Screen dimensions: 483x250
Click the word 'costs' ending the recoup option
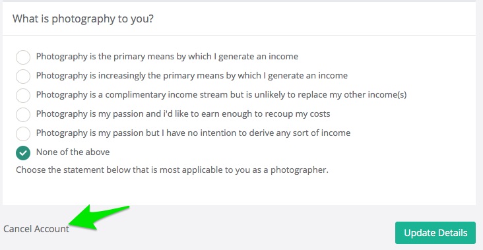coord(319,114)
